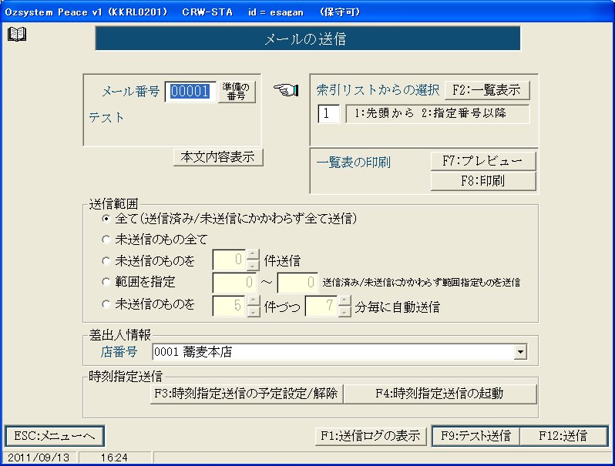Viewport: 615px width, 466px height.
Task: Click the 0001 蕎麦本店 combo box
Action: [x=339, y=352]
